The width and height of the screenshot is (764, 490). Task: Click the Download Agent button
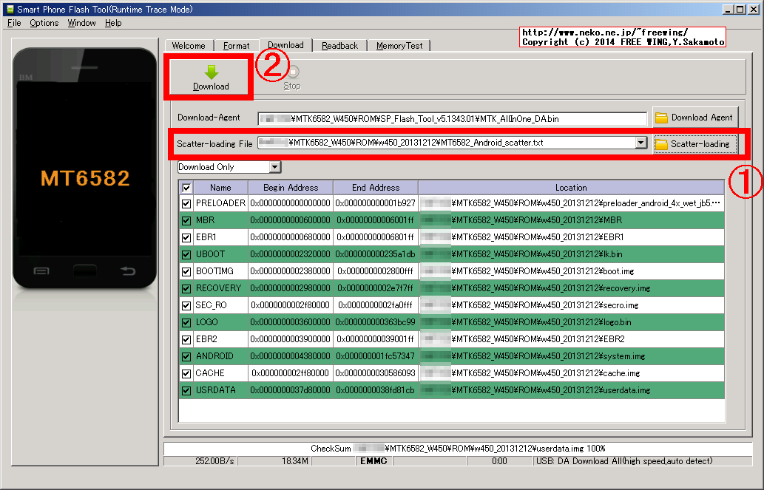696,117
